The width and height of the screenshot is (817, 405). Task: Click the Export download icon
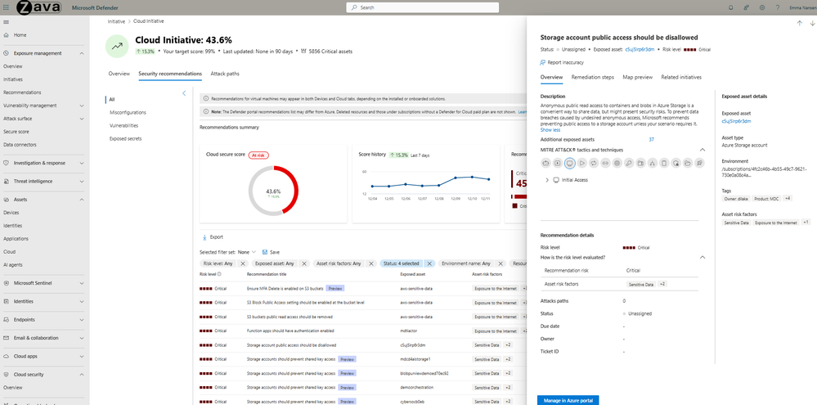tap(204, 237)
